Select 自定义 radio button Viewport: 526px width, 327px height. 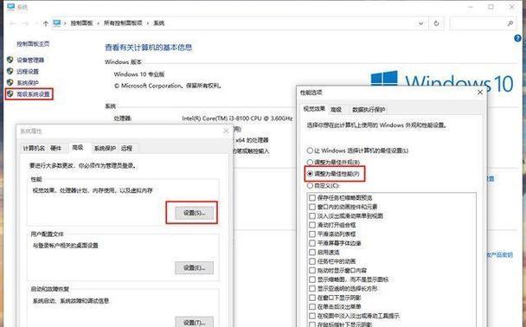tap(310, 185)
